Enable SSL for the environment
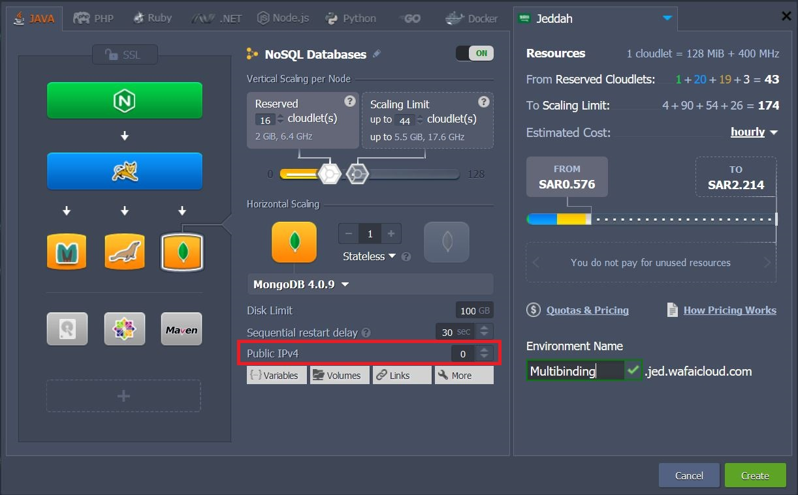This screenshot has height=495, width=798. [125, 55]
